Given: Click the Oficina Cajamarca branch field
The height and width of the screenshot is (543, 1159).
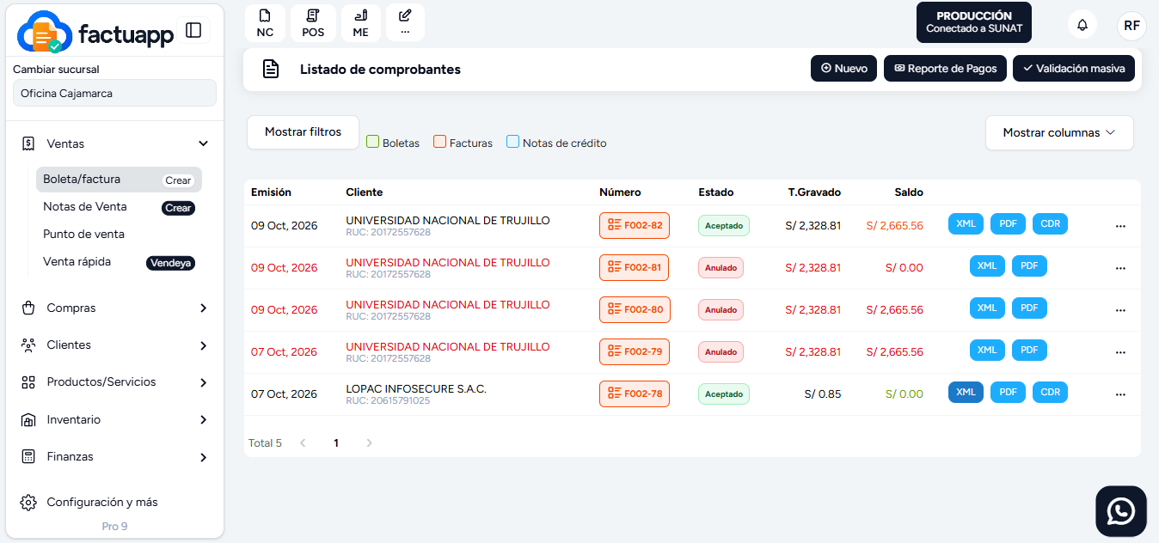Looking at the screenshot, I should [x=114, y=94].
